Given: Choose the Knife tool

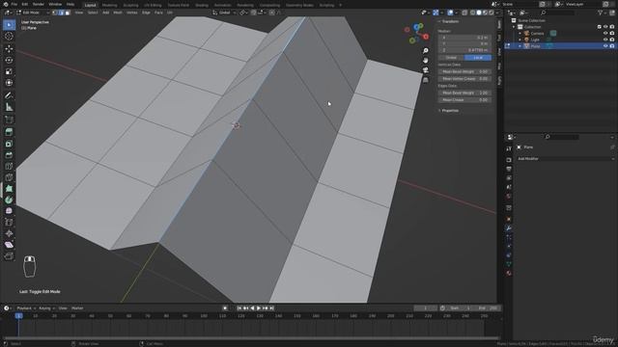Looking at the screenshot, I should [9, 177].
